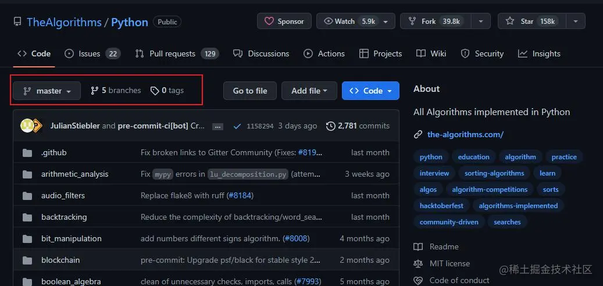Image resolution: width=603 pixels, height=286 pixels.
Task: Open issue link #8008 in bit_manipulation commit
Action: coord(296,239)
